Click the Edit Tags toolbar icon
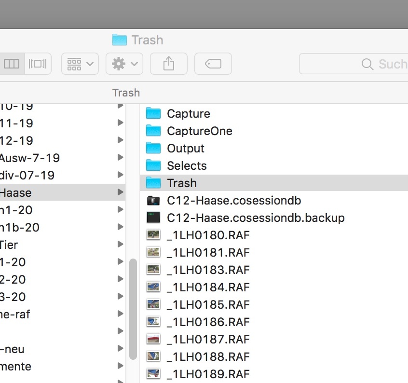 [x=213, y=64]
